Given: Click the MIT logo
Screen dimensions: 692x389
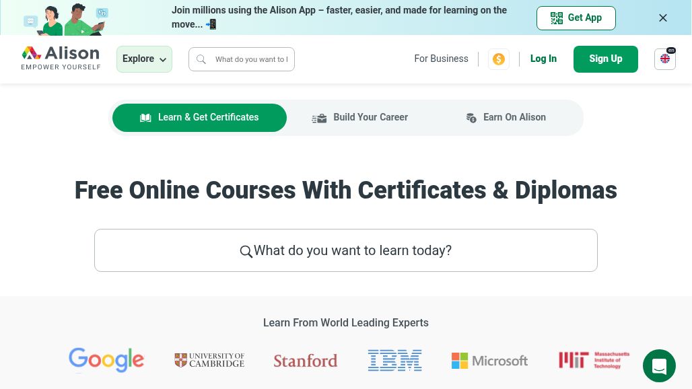Looking at the screenshot, I should [x=594, y=360].
